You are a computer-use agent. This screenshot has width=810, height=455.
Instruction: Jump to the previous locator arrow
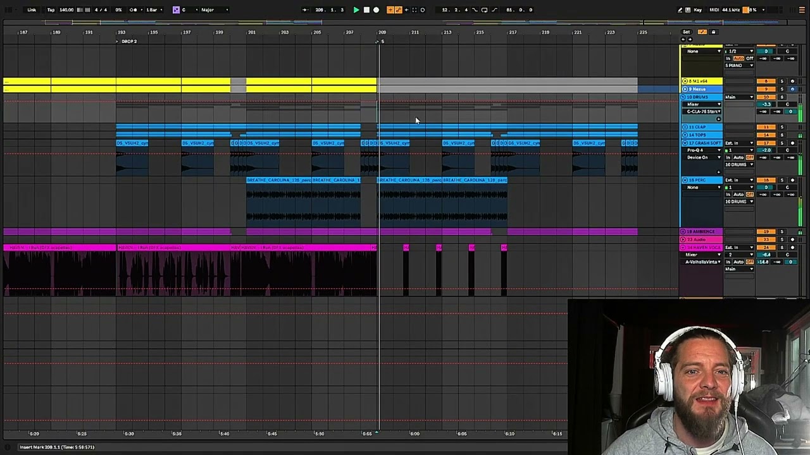[683, 39]
